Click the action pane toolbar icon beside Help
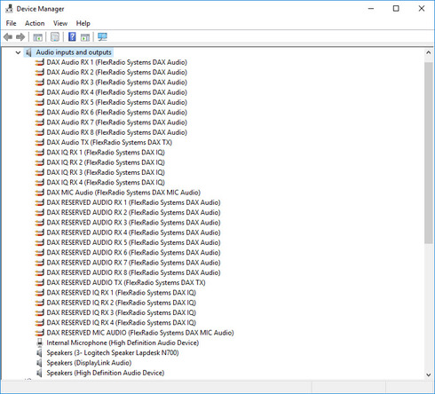Screen dimensions: 435x394 coord(85,37)
